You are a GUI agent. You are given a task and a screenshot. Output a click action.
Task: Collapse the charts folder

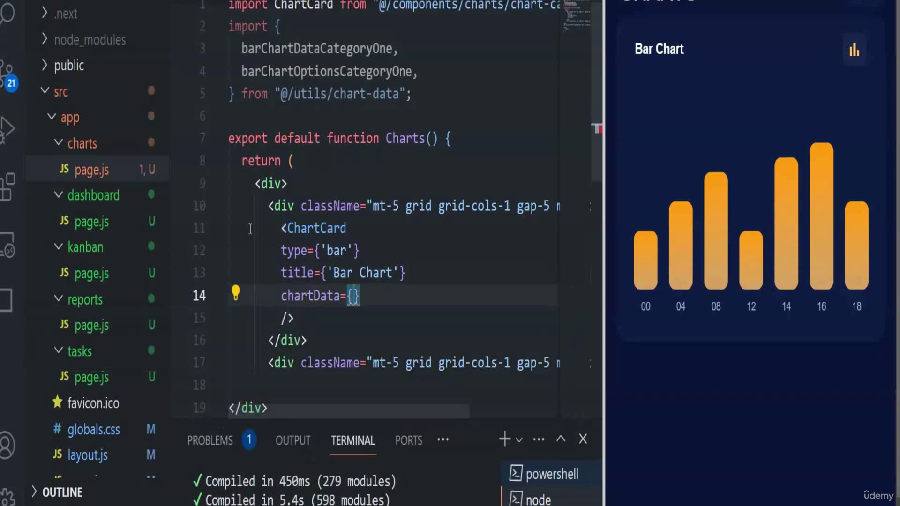(59, 142)
